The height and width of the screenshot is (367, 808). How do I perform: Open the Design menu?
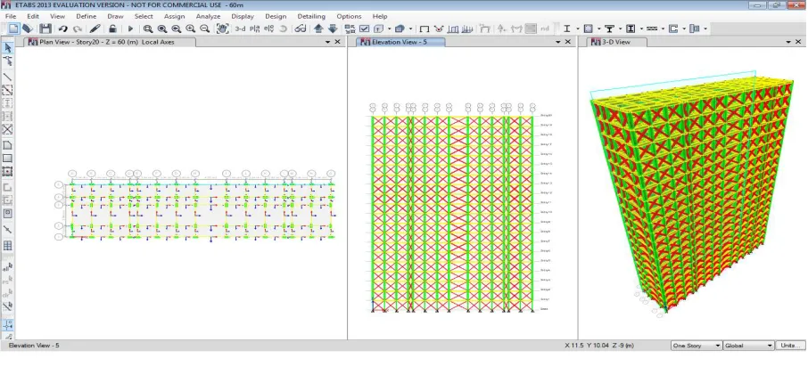276,16
